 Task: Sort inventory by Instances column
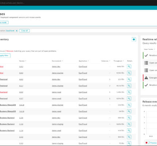click(106, 61)
